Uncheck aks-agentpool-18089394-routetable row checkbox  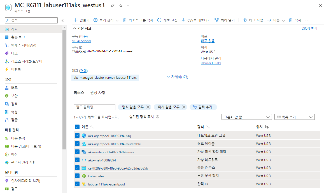(x=77, y=144)
